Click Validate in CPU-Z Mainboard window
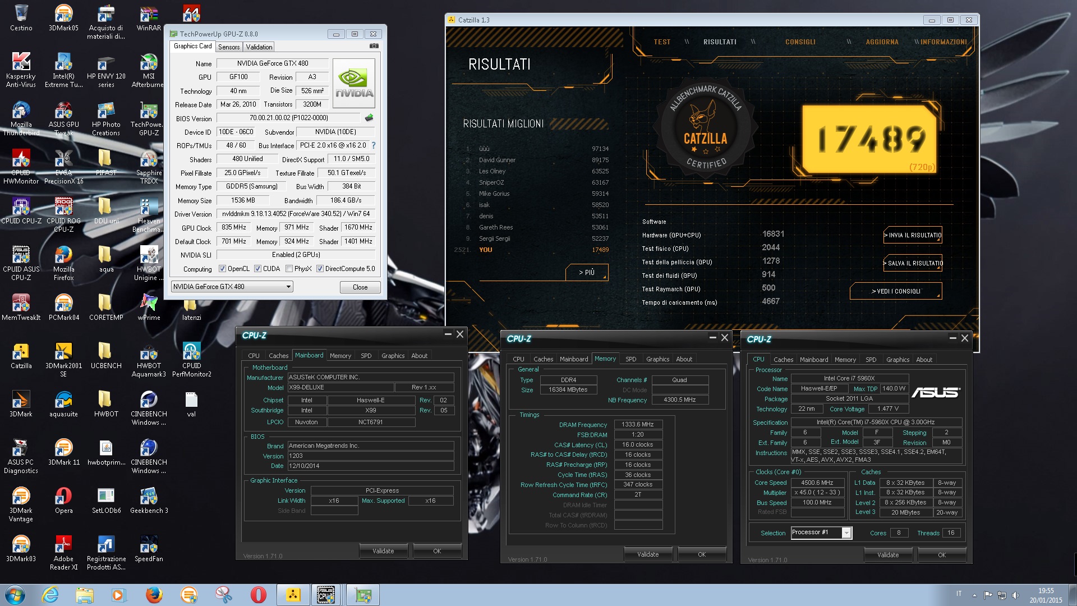1077x606 pixels. (383, 551)
